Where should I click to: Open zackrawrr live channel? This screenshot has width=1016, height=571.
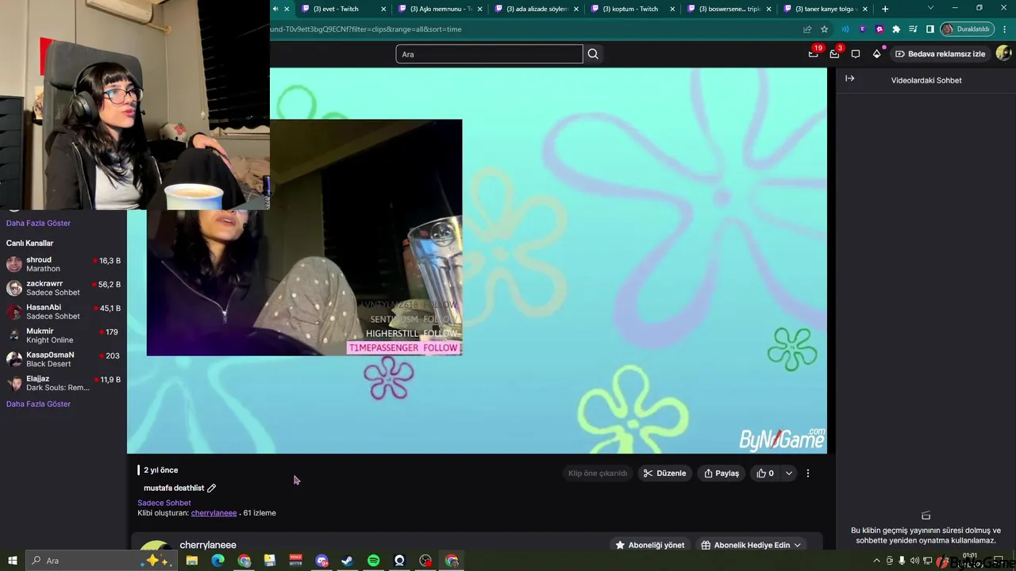63,288
